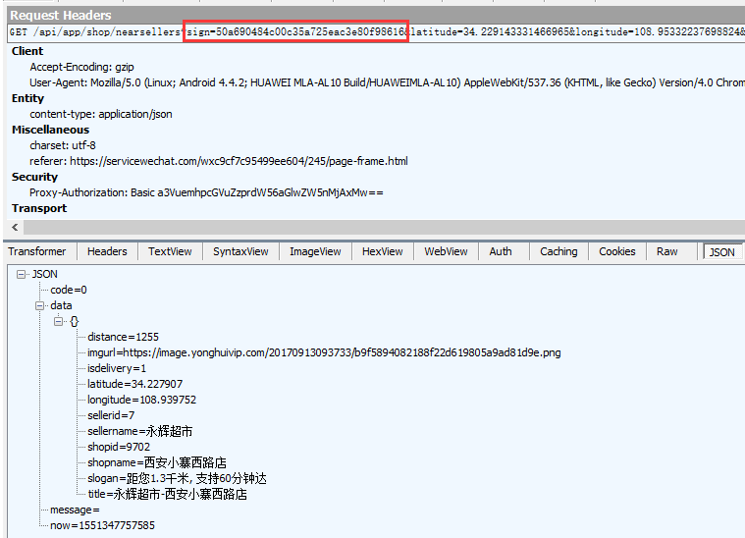Select the code=0 node
The height and width of the screenshot is (538, 745).
click(x=69, y=290)
